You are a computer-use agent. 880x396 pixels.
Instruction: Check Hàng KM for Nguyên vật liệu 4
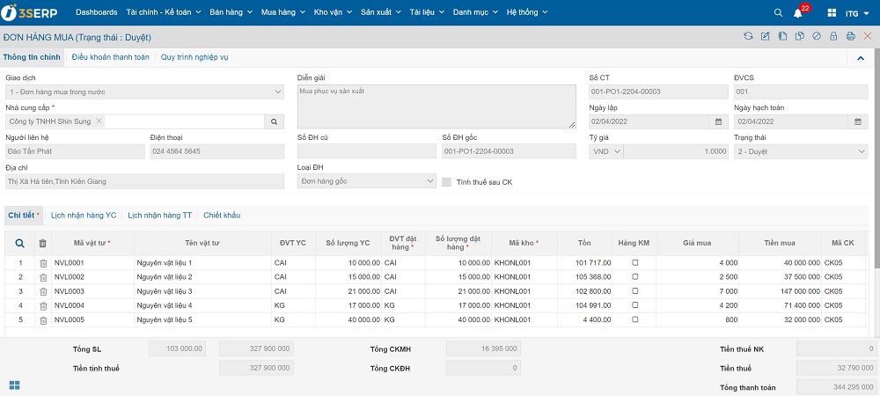pyautogui.click(x=635, y=305)
